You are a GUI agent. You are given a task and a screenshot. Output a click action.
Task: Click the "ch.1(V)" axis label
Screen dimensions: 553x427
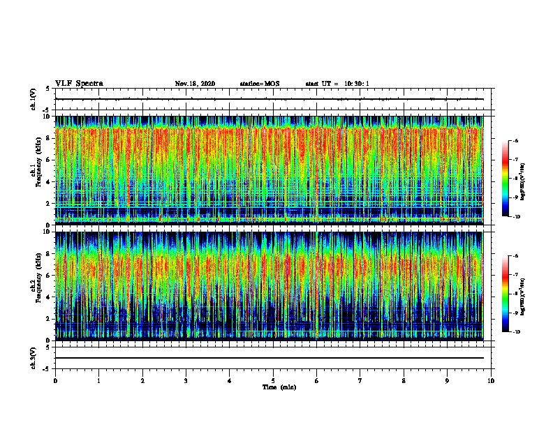click(x=33, y=99)
